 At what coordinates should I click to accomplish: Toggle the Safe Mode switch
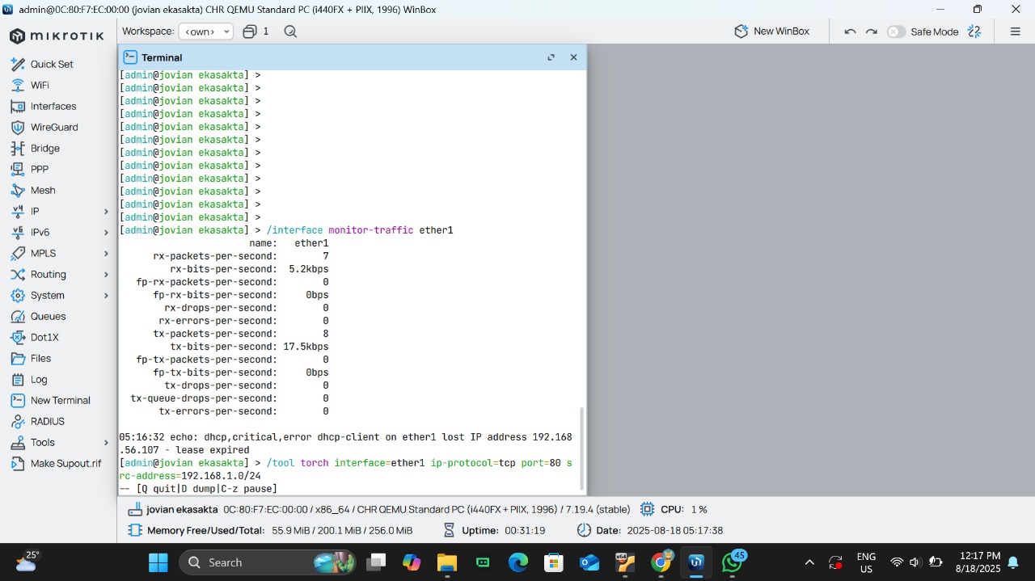[896, 32]
